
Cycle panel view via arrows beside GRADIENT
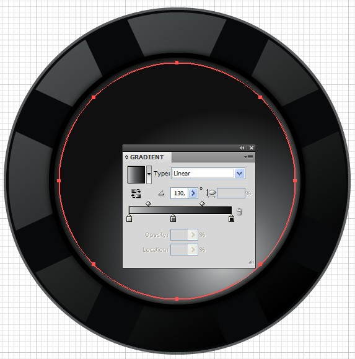pyautogui.click(x=126, y=157)
